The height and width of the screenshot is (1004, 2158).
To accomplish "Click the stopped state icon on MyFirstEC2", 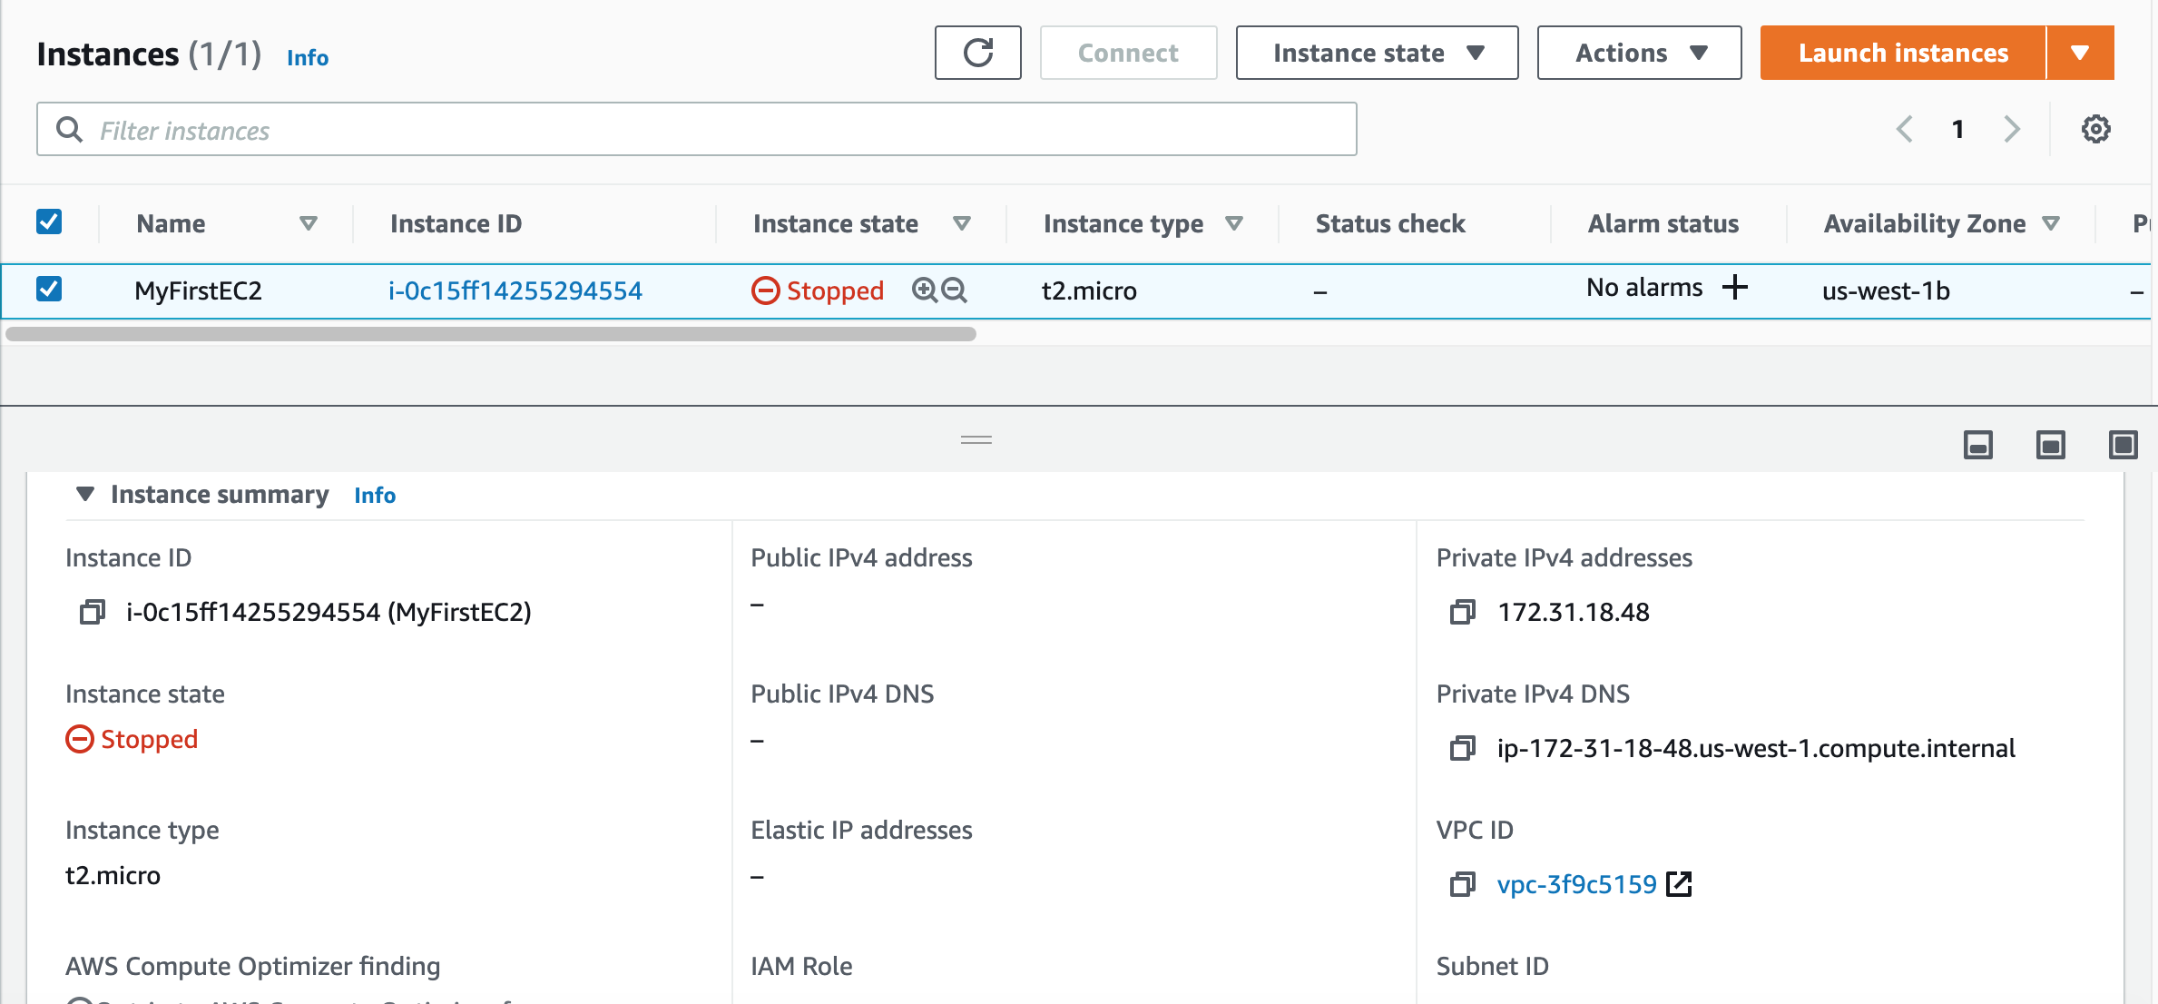I will click(764, 290).
